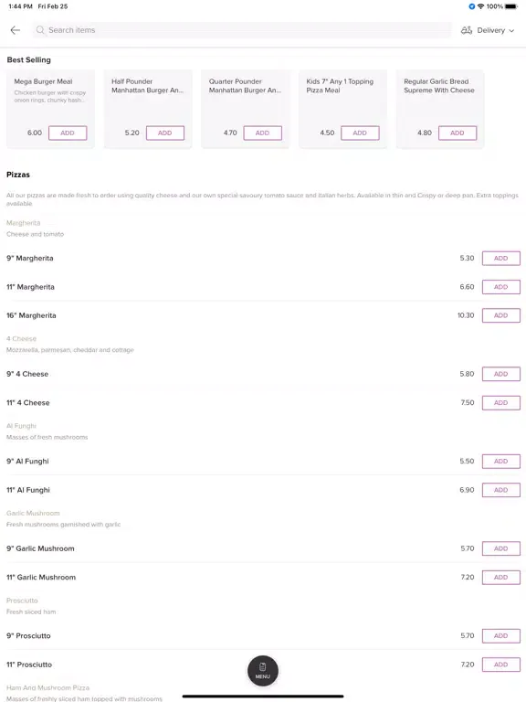The image size is (526, 702).
Task: Expand the Delivery dropdown chevron
Action: click(511, 30)
